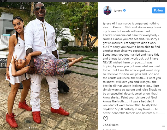
Task: Jump to the fourth carousel dot
Action: tap(36, 128)
